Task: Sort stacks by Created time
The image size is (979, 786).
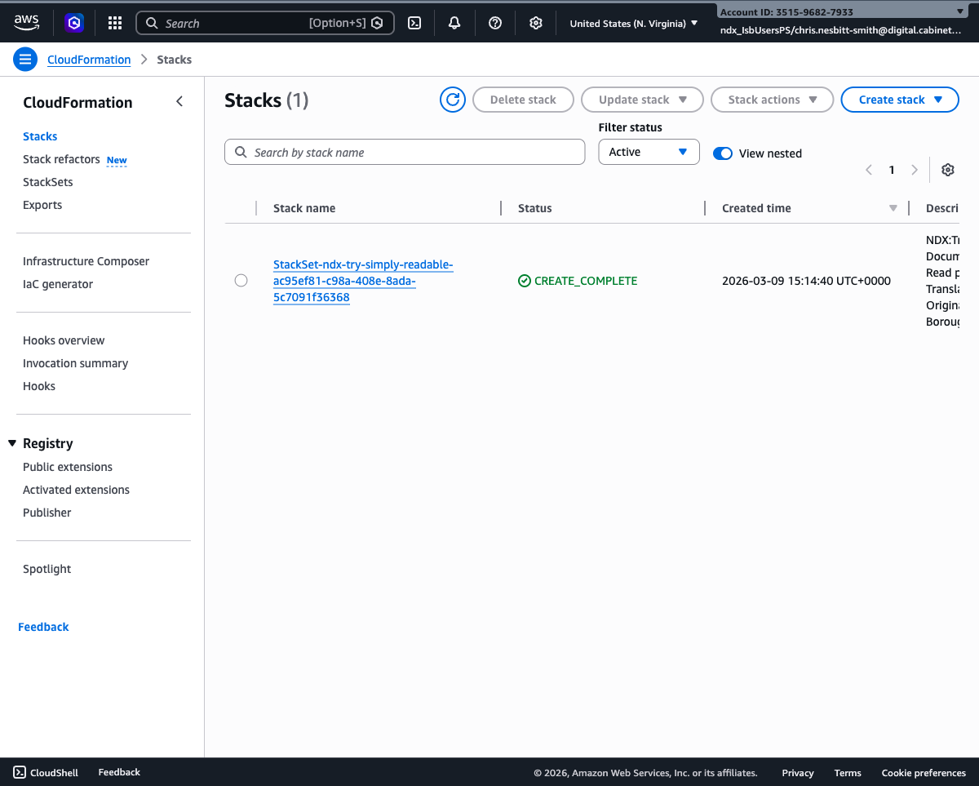Action: point(756,208)
